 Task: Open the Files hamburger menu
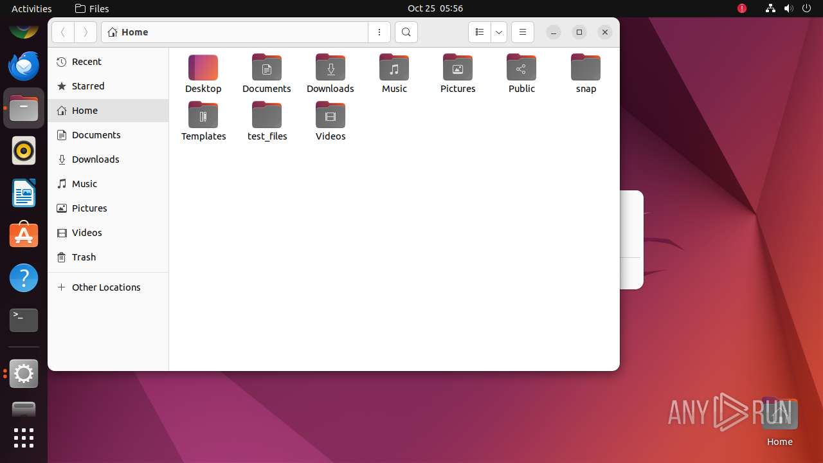pos(523,32)
